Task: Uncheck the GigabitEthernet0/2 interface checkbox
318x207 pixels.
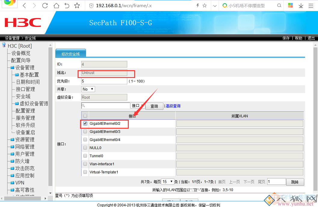Action: pyautogui.click(x=85, y=123)
